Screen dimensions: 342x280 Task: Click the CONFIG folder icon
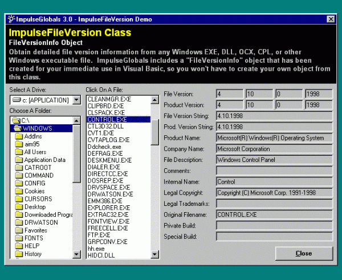[19, 183]
